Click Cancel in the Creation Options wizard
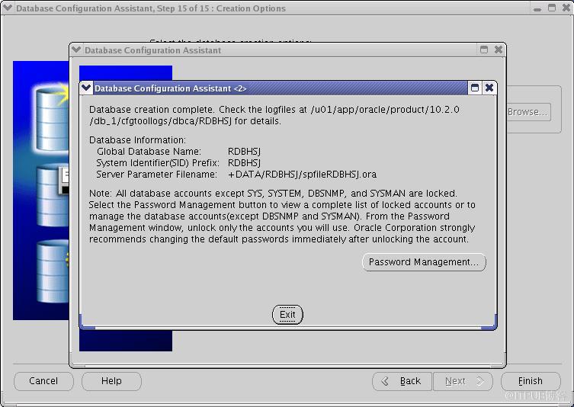Viewport: 574px width, 407px height. 43,381
